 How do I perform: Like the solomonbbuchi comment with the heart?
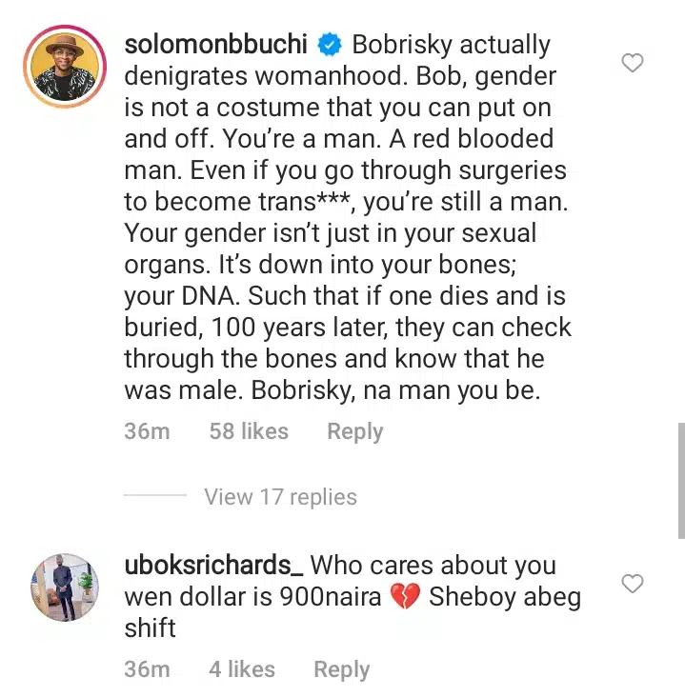[x=633, y=64]
